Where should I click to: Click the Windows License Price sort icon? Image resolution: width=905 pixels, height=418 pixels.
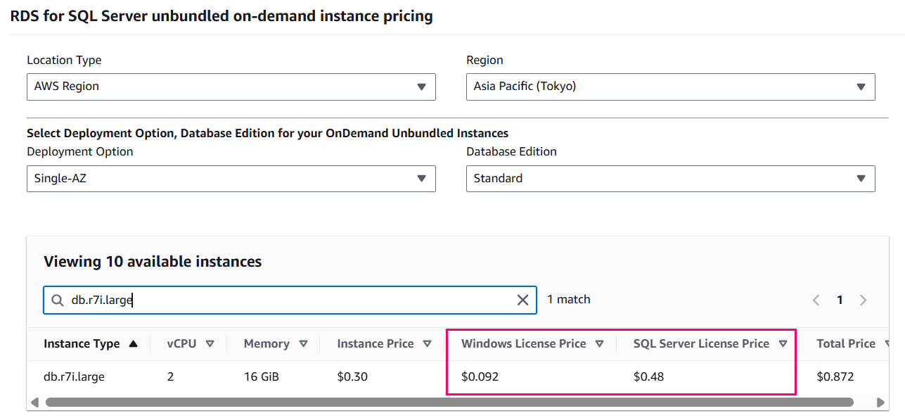599,343
